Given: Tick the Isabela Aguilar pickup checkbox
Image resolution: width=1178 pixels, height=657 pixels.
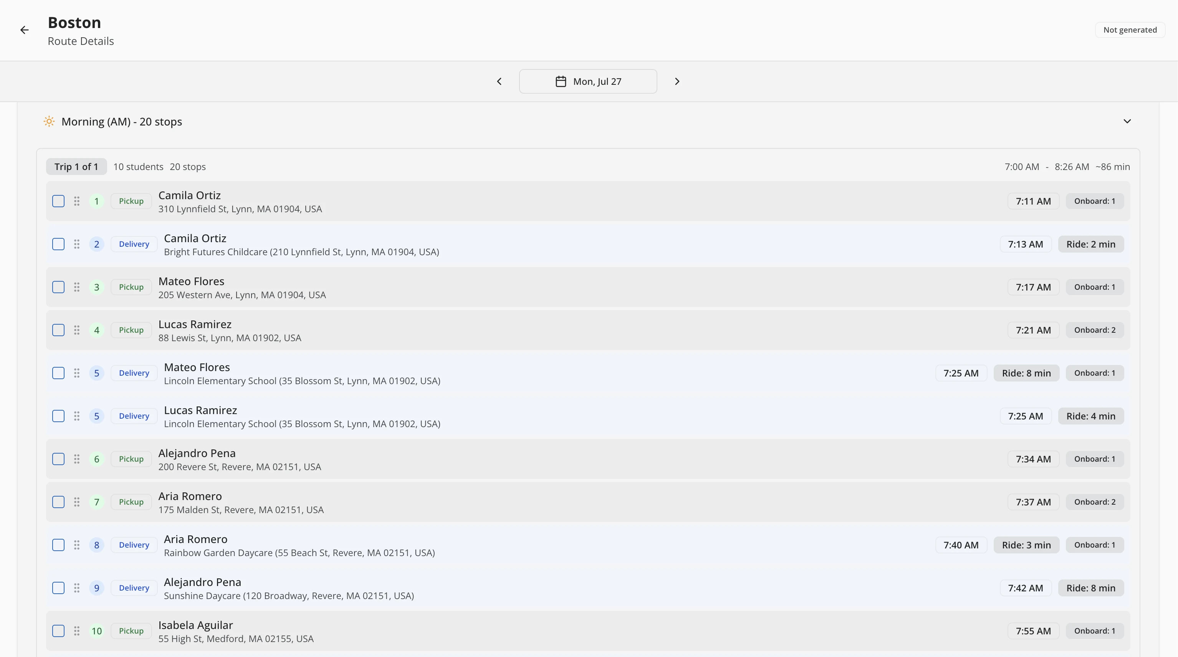Looking at the screenshot, I should (x=58, y=631).
